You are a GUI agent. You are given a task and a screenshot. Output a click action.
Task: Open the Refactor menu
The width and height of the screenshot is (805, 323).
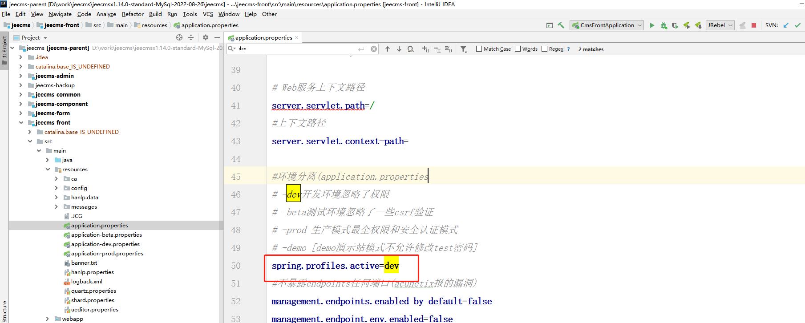point(133,14)
